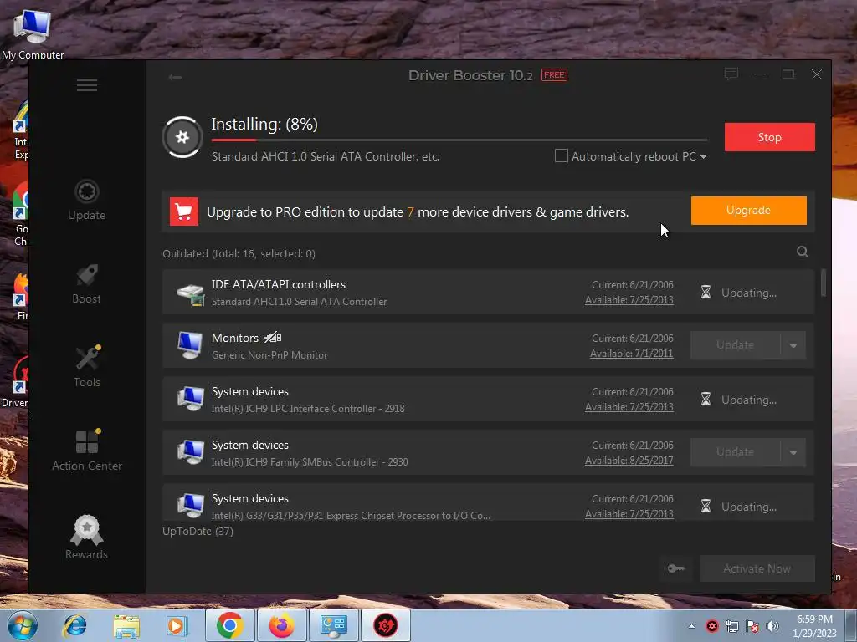Viewport: 857px width, 642px height.
Task: Expand the UpToDate (37) section
Action: pyautogui.click(x=198, y=531)
